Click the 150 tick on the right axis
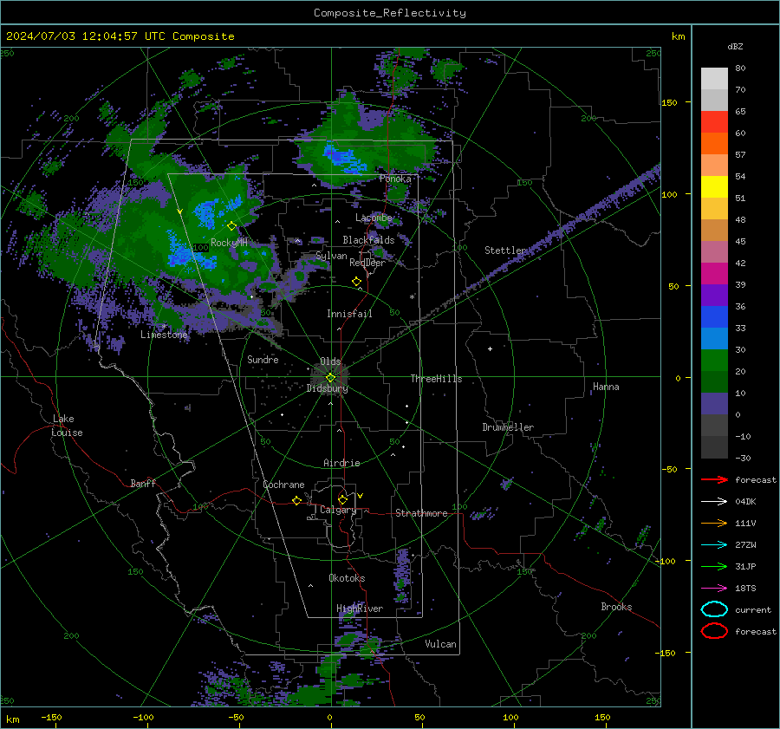Viewport: 780px width, 729px height. coord(670,102)
